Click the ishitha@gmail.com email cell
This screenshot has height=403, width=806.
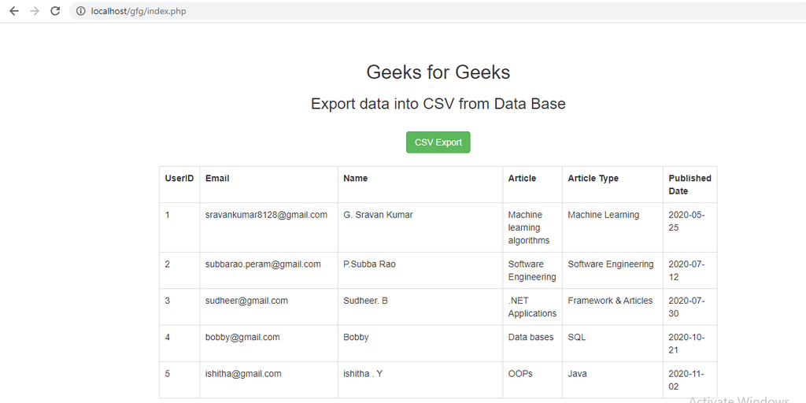coord(243,374)
